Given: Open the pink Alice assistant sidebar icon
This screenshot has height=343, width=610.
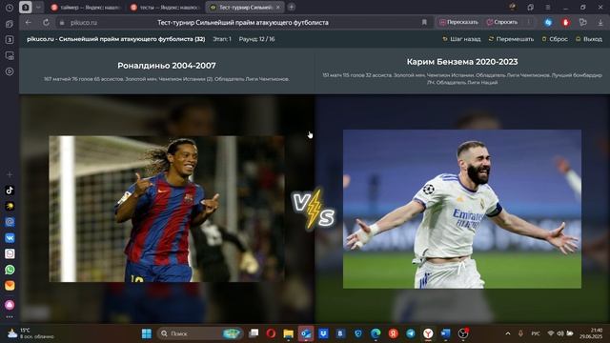Looking at the screenshot, I should tap(10, 305).
